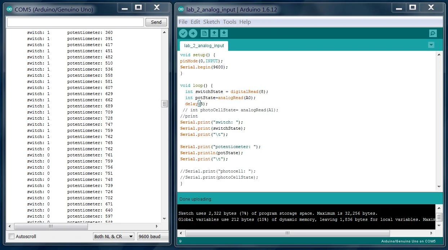The width and height of the screenshot is (448, 250).
Task: Click the 'Serial.print("switch: ");' line
Action: tap(212, 122)
